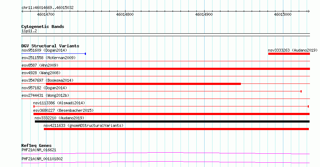Viewport: 320px width, 167px height.
Task: Open variant esv3547697 (Boomsma2014) label
Action: (47, 80)
